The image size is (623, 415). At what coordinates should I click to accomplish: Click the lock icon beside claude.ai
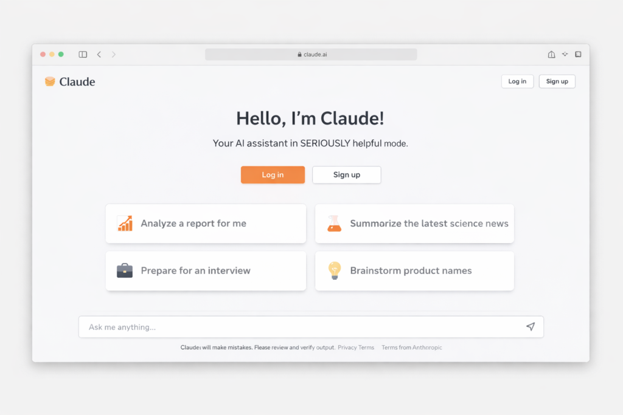pyautogui.click(x=299, y=55)
